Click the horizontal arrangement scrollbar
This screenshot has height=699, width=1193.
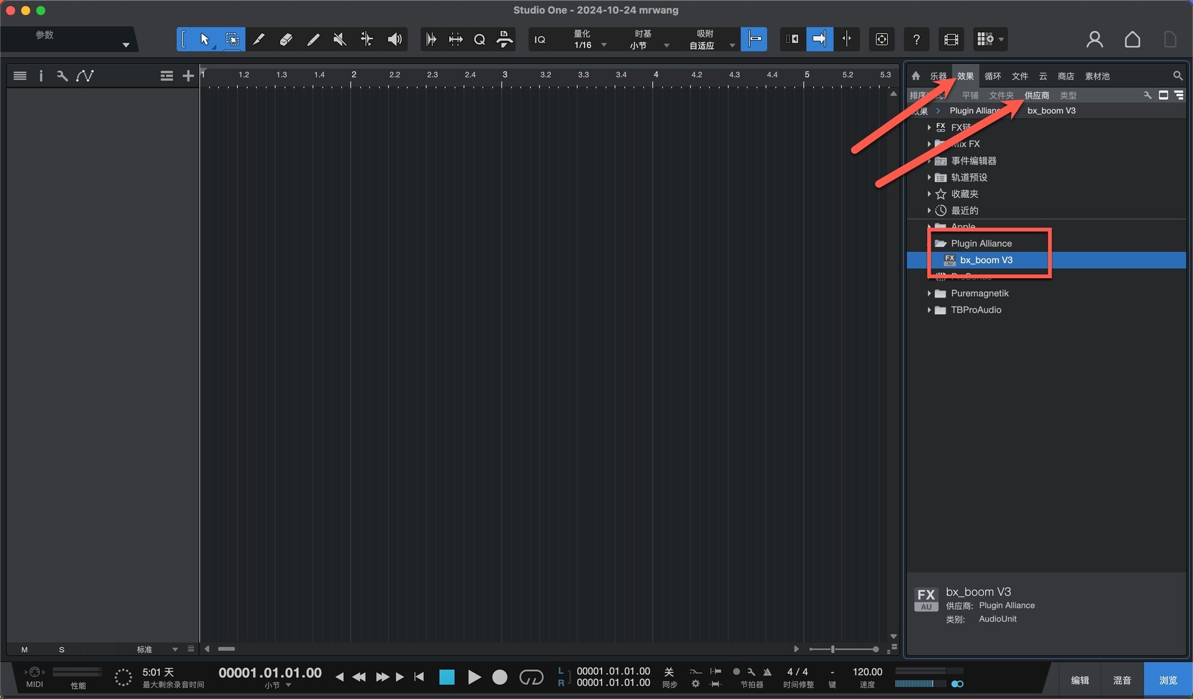[x=226, y=649]
